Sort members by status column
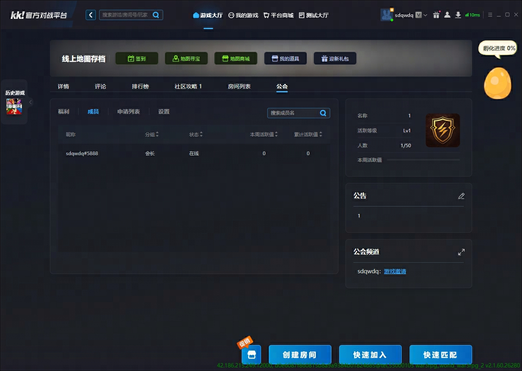Viewport: 522px width, 371px height. tap(196, 134)
